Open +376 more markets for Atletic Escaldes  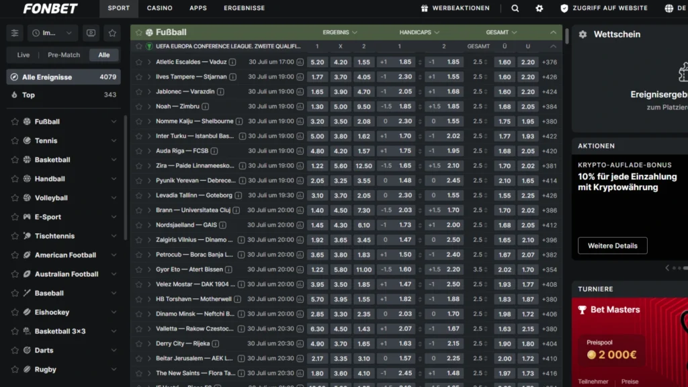pyautogui.click(x=550, y=62)
